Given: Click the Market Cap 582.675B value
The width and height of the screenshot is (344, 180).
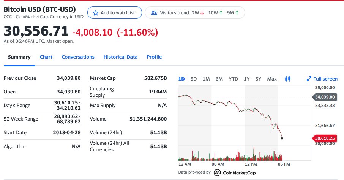Looking at the screenshot, I should [x=155, y=78].
